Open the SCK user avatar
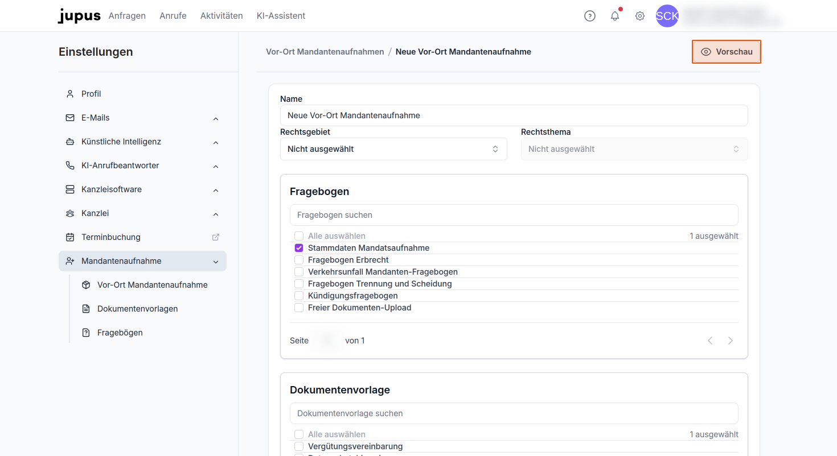 coord(667,16)
